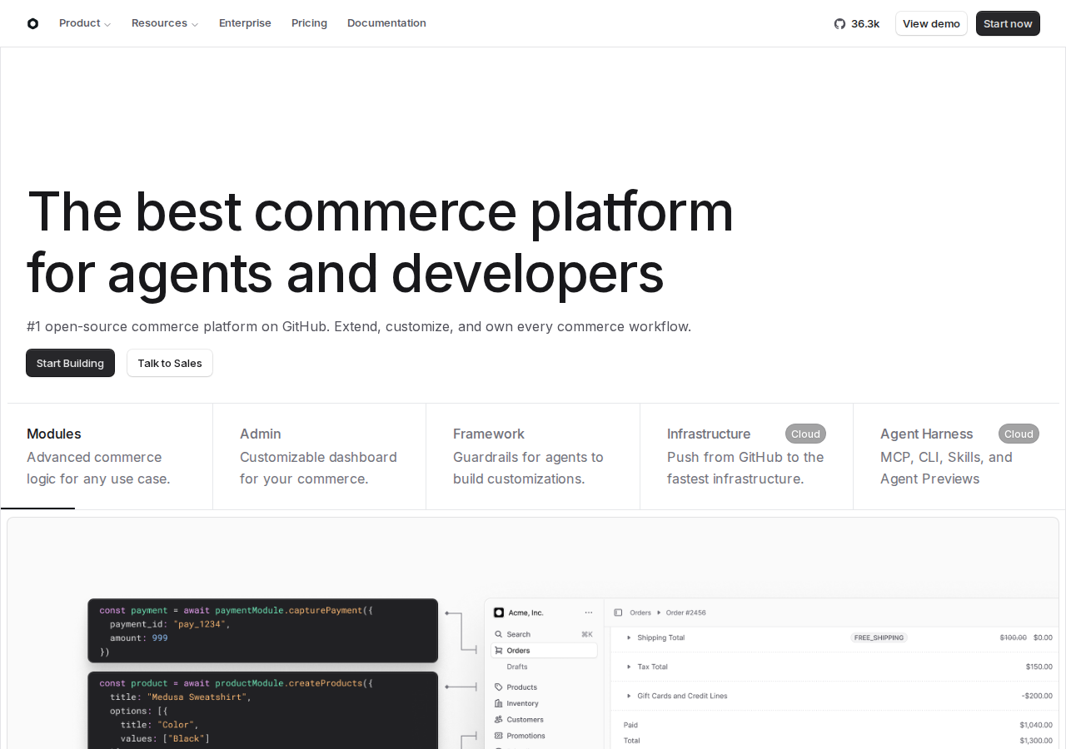This screenshot has width=1066, height=749.
Task: Click the FREE_SHIPPING badge
Action: [879, 637]
